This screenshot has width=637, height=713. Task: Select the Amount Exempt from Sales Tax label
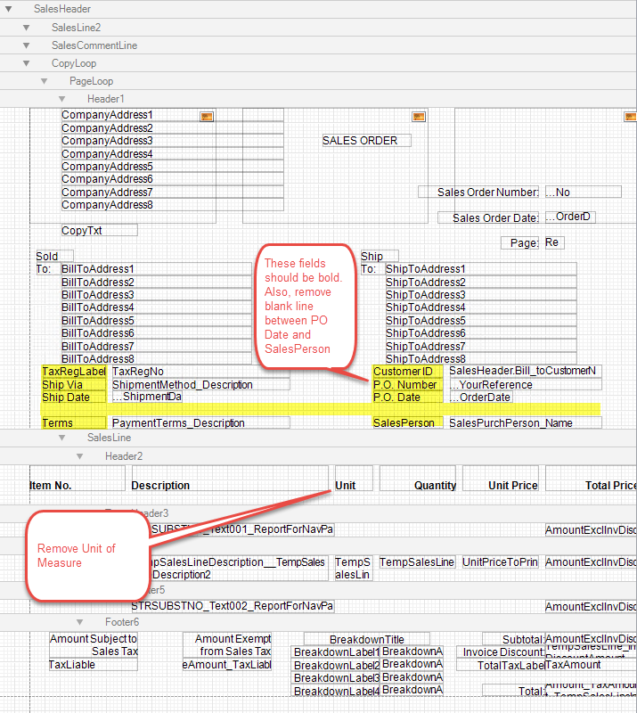point(227,644)
